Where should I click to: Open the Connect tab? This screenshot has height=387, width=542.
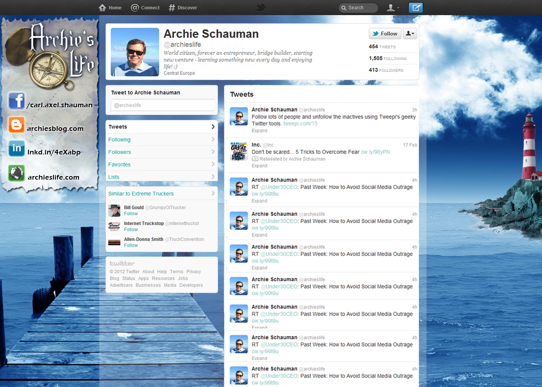pyautogui.click(x=145, y=8)
